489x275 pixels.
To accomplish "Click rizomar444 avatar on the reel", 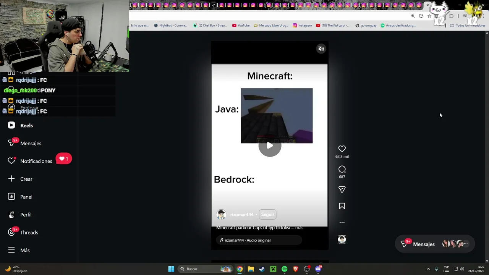I will pos(221,214).
